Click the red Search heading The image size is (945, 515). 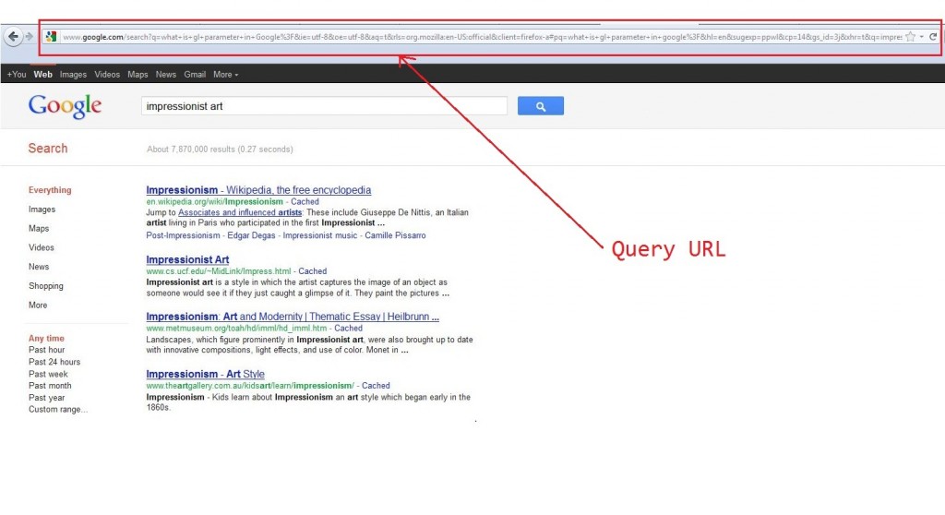(48, 149)
